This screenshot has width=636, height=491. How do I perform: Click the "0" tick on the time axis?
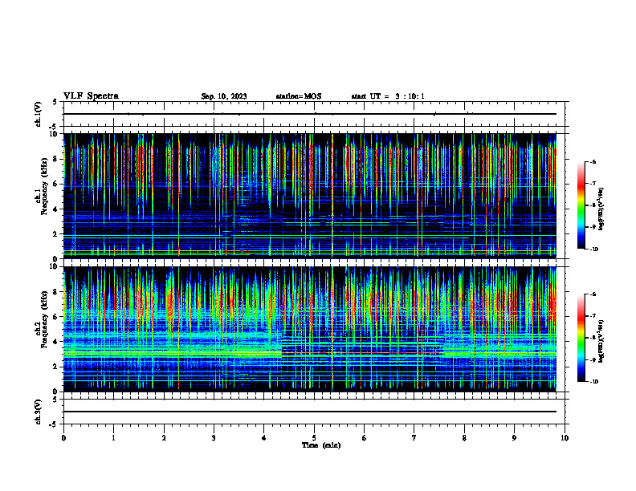[x=63, y=438]
